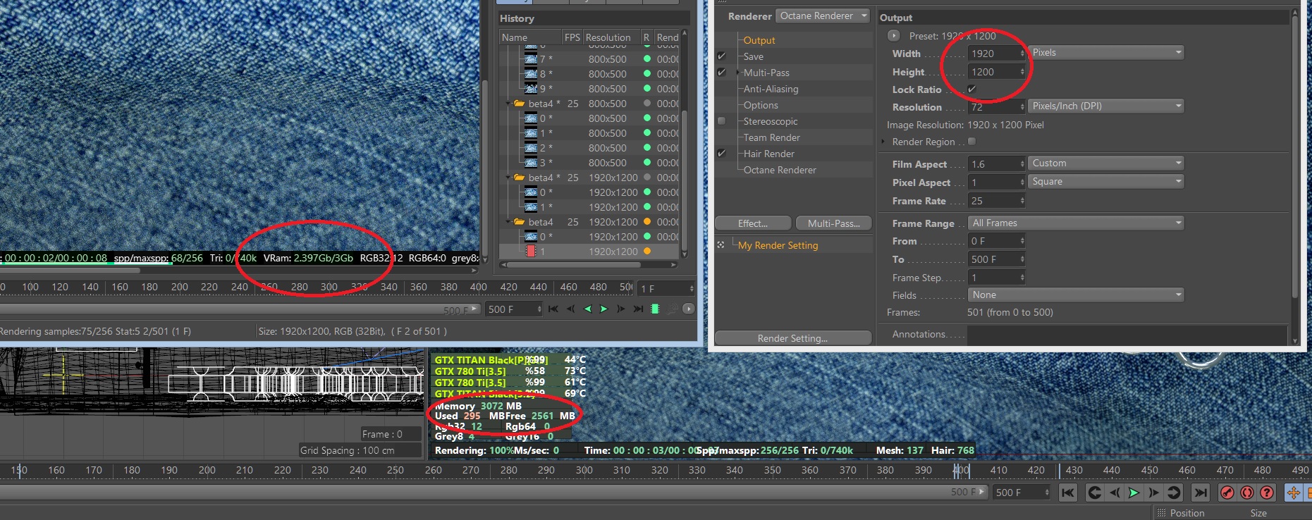Go to end of main timeline
The width and height of the screenshot is (1312, 520).
(x=1201, y=493)
